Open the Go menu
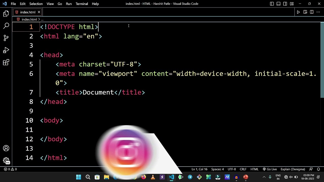The width and height of the screenshot is (324, 182). point(60,4)
